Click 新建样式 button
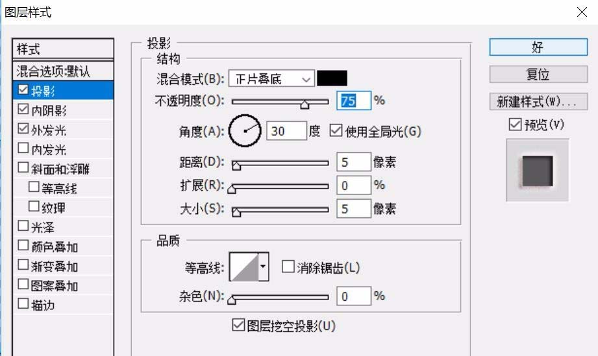 pos(537,102)
